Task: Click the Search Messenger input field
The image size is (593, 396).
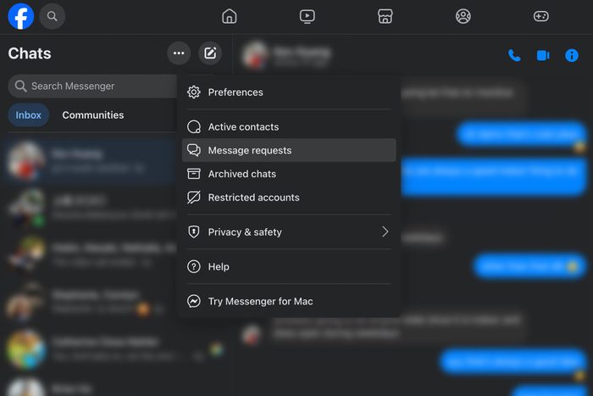Action: tap(93, 86)
